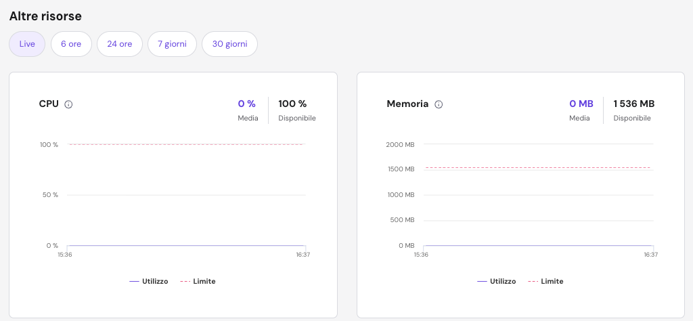
Task: Click the info icon next to CPU
Action: (x=68, y=104)
